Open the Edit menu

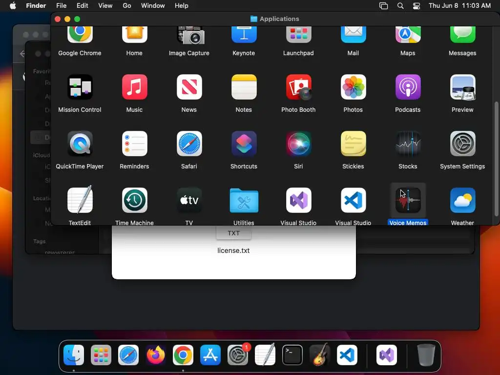click(82, 6)
